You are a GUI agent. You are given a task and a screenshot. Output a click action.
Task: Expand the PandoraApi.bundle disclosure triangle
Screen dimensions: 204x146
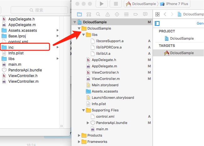coord(88,123)
